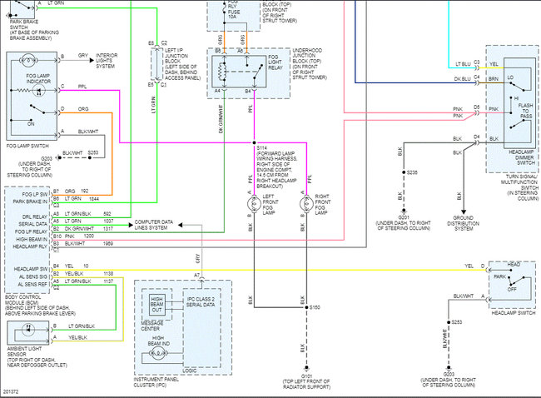Select the Turn Signal/Multifunction Switch label

(x=519, y=187)
